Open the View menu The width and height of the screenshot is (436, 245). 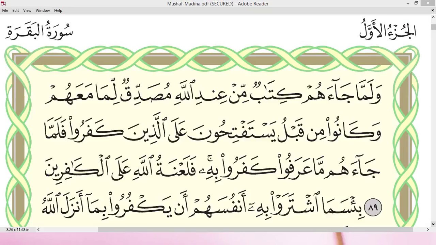coord(27,11)
